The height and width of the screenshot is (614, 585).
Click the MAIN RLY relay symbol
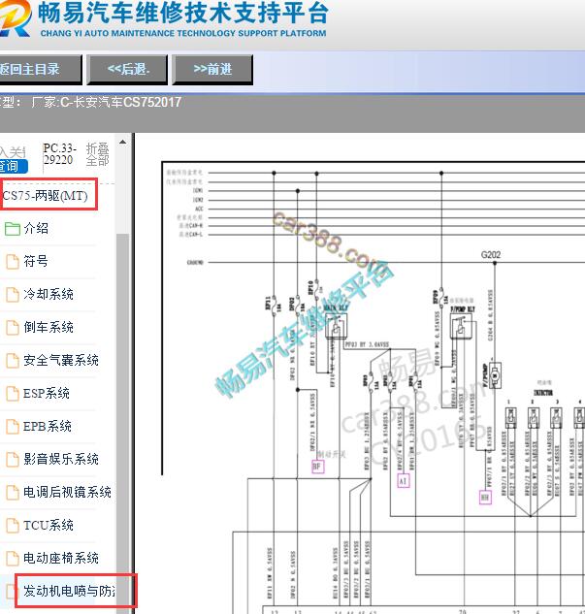point(337,327)
